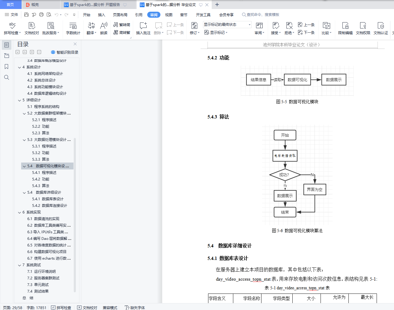The height and width of the screenshot is (310, 394).
Task: Toggle 拼写检查 in the status bar
Action: tap(61, 308)
